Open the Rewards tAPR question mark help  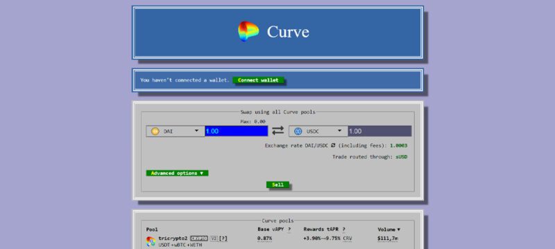(343, 230)
